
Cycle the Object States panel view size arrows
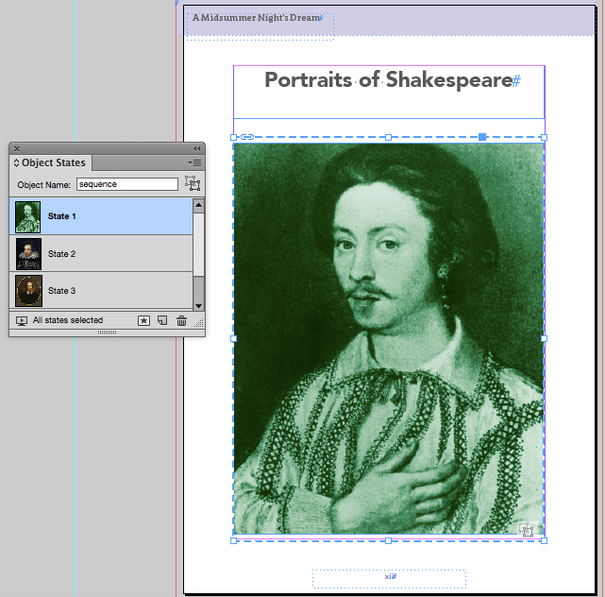(x=16, y=163)
